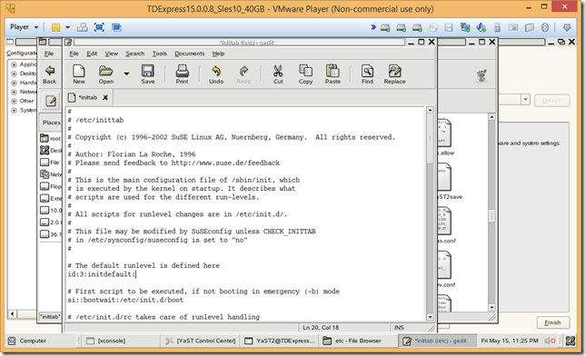Viewport: 585px width, 356px height.
Task: Click the first hard disk device icon in VMware
Action: pos(385,27)
